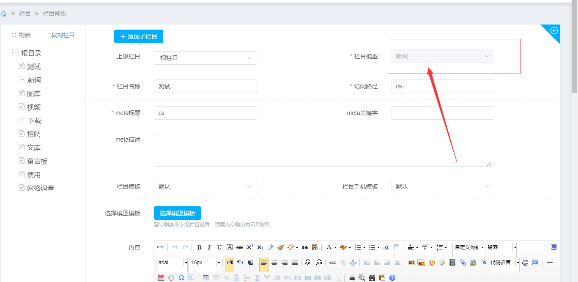
Task: Click the format brush icon
Action: coord(280,247)
